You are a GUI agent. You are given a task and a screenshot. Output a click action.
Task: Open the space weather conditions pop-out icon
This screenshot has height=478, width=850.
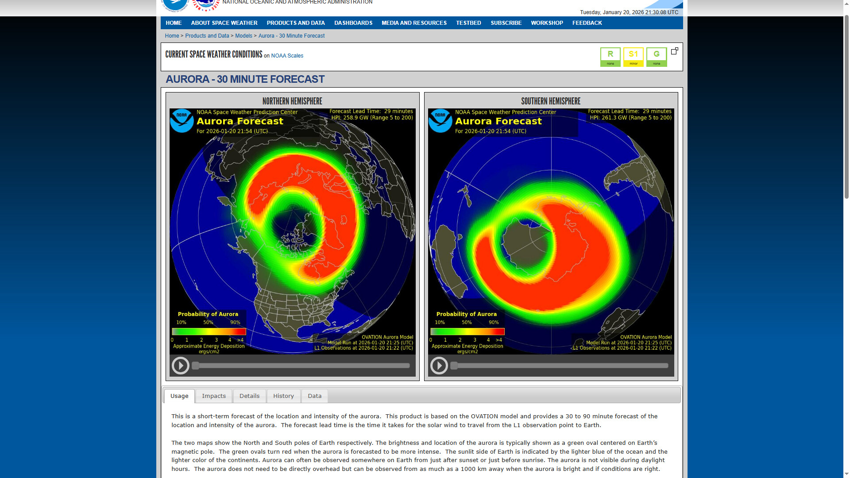[x=674, y=51]
